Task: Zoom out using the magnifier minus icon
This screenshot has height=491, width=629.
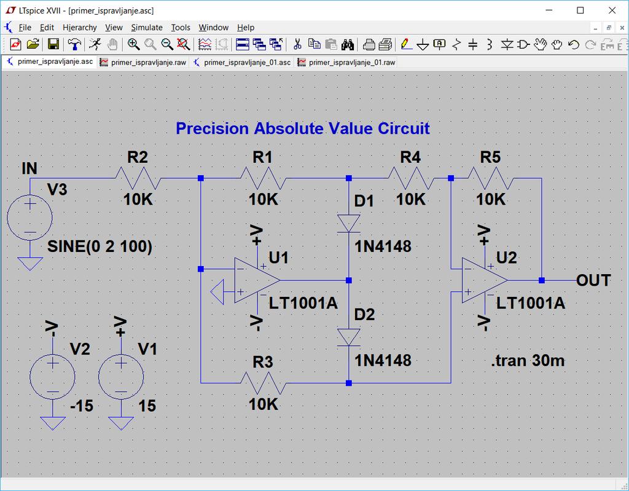Action: 167,44
